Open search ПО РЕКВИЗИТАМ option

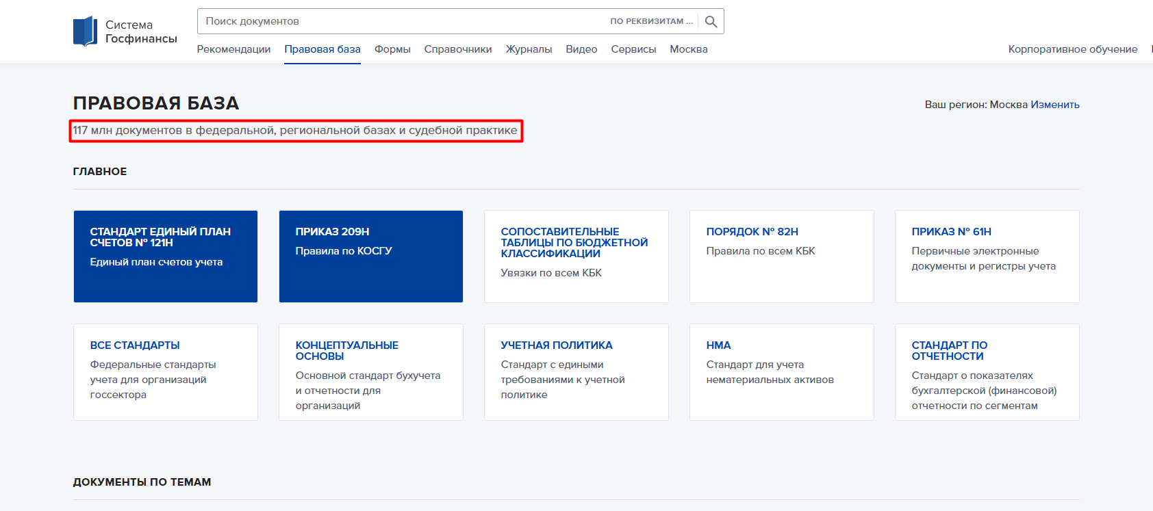(651, 21)
